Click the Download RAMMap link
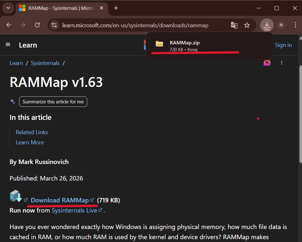The image size is (302, 242). [x=60, y=200]
